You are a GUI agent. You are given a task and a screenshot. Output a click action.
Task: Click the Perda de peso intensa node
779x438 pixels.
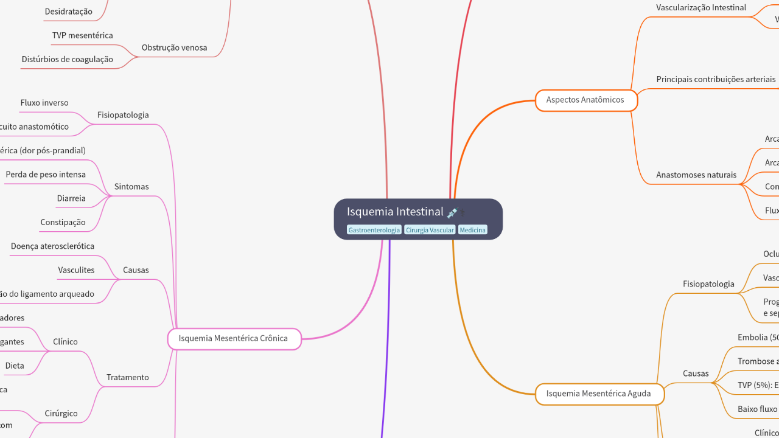point(46,175)
